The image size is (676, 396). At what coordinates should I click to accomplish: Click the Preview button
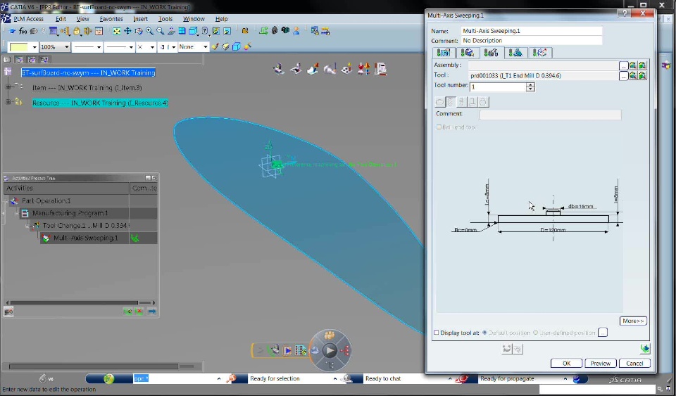coord(601,363)
